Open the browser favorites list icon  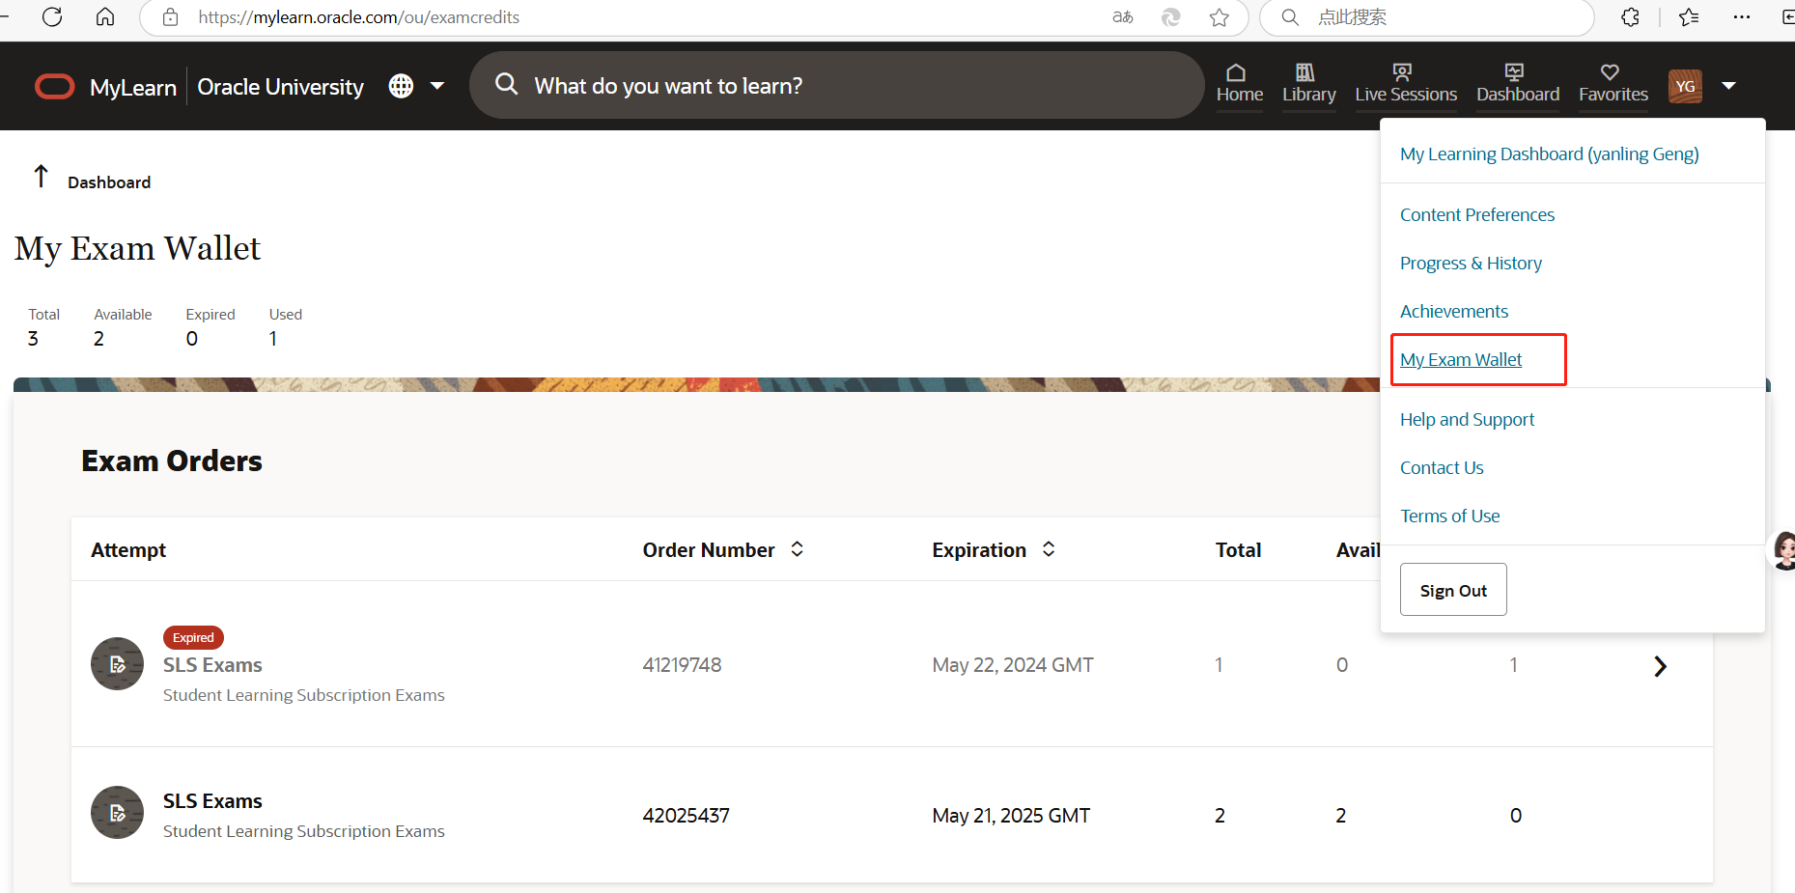coord(1689,17)
